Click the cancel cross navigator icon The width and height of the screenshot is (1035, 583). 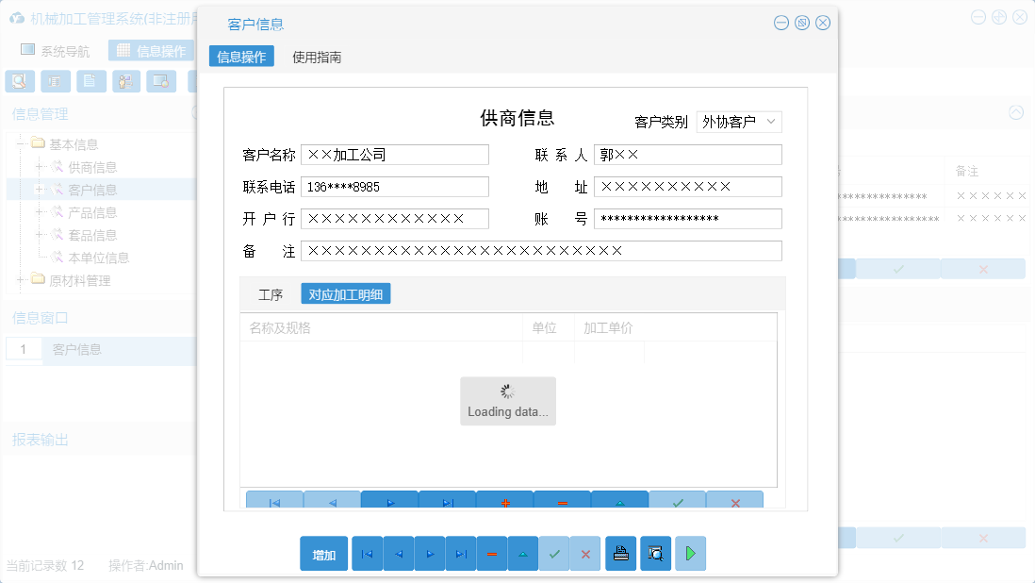(585, 554)
